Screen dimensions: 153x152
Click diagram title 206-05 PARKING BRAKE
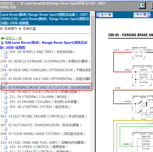pos(131,35)
